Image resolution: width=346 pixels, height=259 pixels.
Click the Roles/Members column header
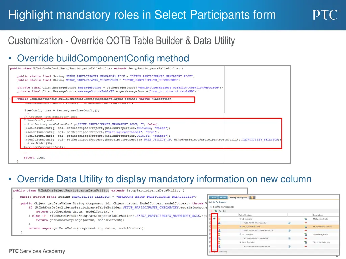(245, 215)
